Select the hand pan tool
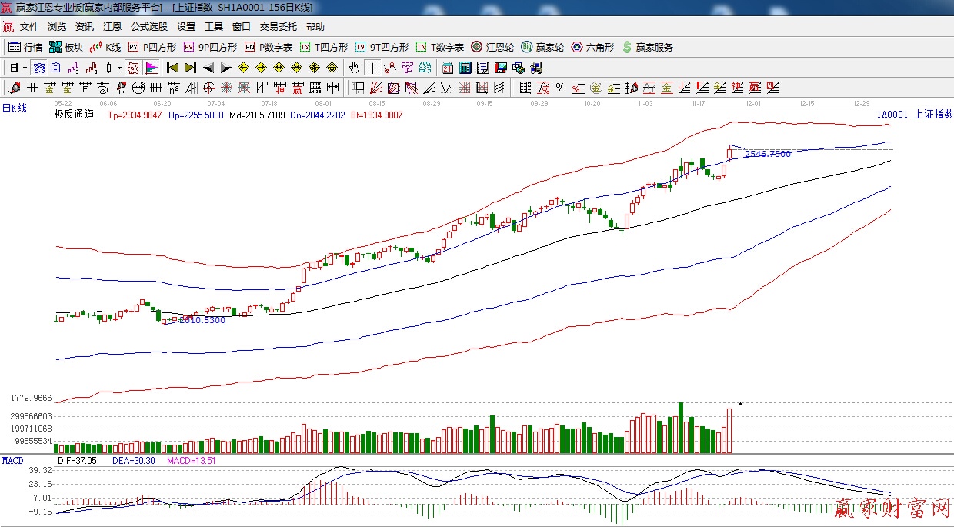 pyautogui.click(x=355, y=68)
